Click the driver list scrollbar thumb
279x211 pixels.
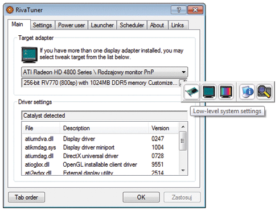pos(183,141)
